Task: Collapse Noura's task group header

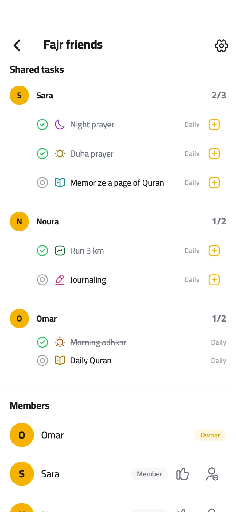Action: pos(118,221)
